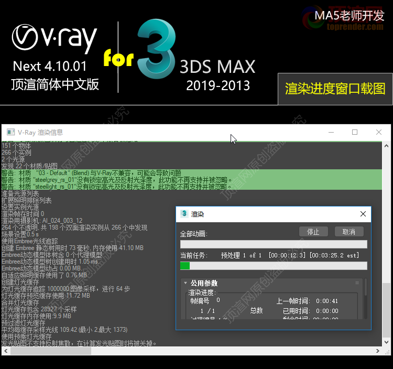Click the log line "灯光缓存包含 28927 个采样"
Viewport: 393px width, 369px height.
tap(39, 309)
